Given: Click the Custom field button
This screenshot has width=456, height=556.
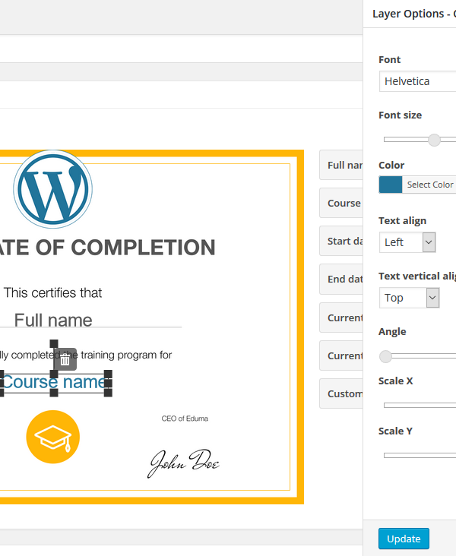Looking at the screenshot, I should pos(342,393).
